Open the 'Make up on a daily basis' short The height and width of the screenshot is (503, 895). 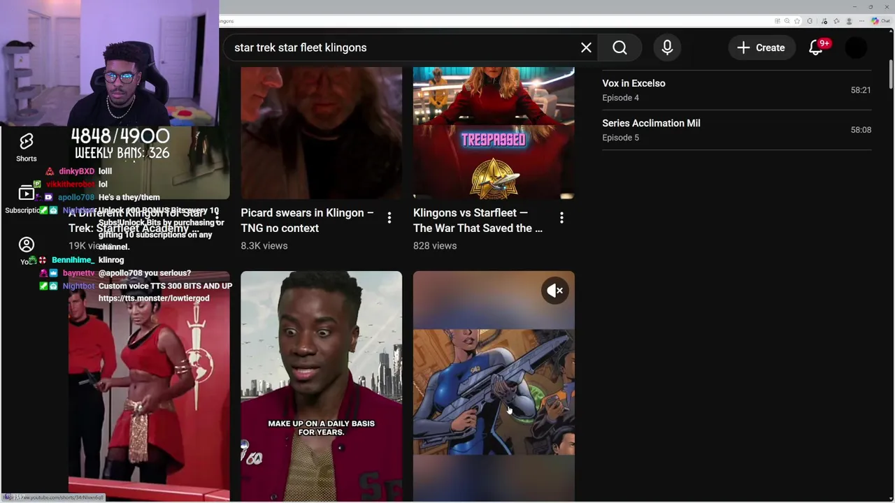click(x=322, y=386)
